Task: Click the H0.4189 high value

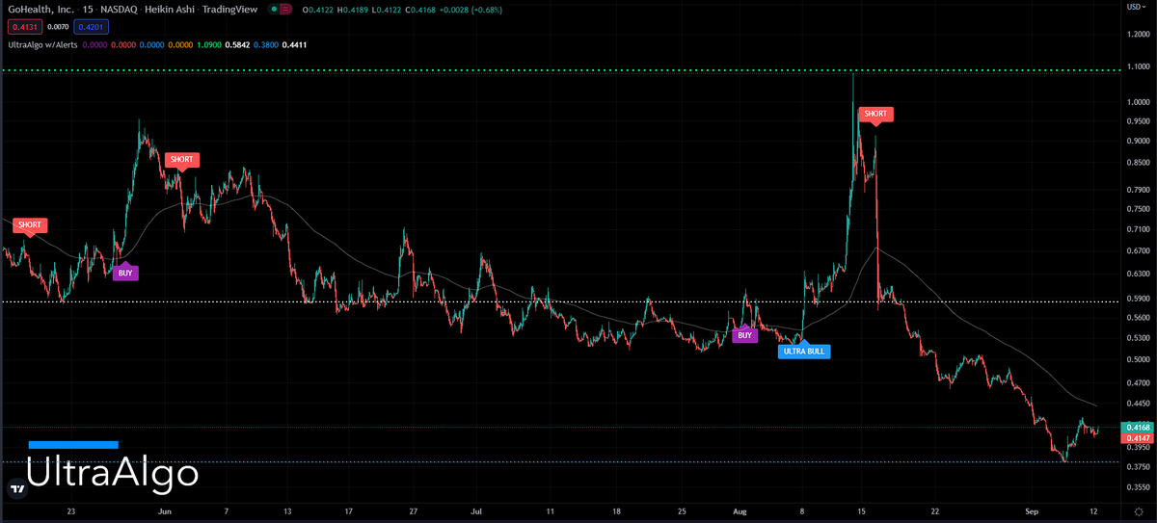Action: pyautogui.click(x=354, y=10)
